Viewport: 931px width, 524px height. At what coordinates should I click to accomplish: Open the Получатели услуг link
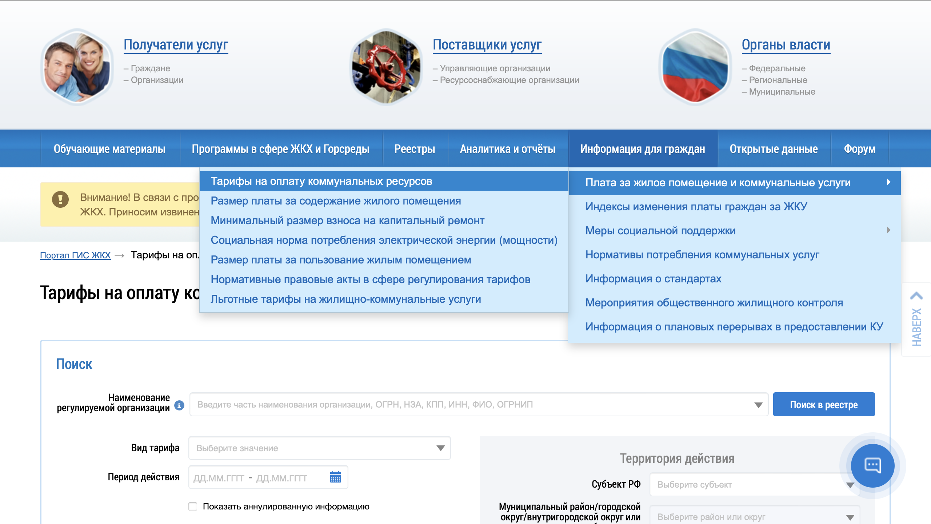click(176, 45)
